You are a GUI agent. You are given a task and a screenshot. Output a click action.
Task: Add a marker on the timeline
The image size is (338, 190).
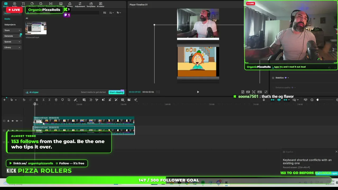coord(62,100)
